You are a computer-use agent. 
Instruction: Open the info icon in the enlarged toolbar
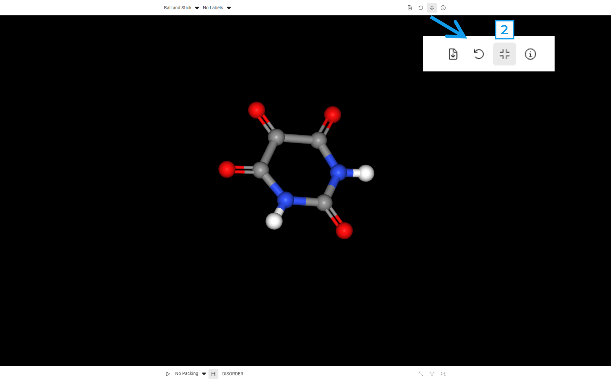tap(530, 54)
